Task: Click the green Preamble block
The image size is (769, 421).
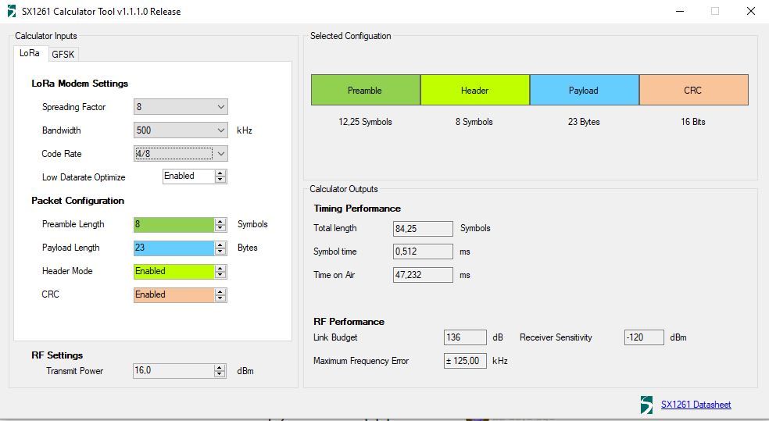Action: 366,90
